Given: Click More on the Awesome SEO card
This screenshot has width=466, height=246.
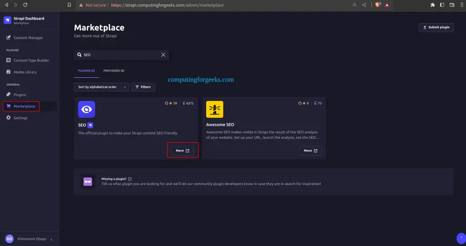Looking at the screenshot, I should tap(310, 151).
